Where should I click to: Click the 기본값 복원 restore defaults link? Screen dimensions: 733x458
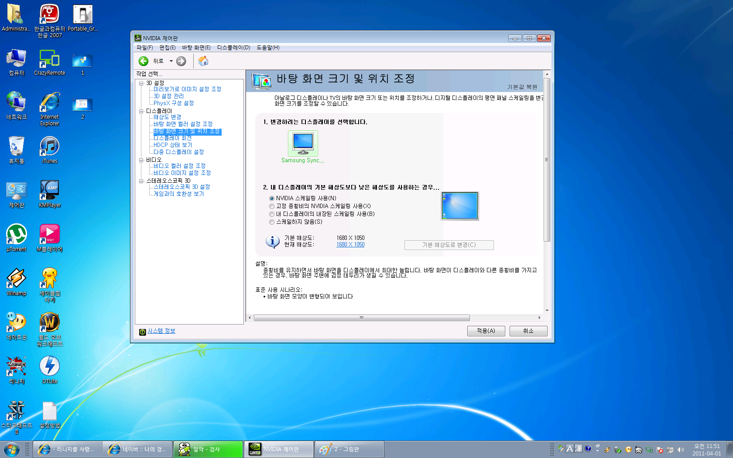(522, 87)
